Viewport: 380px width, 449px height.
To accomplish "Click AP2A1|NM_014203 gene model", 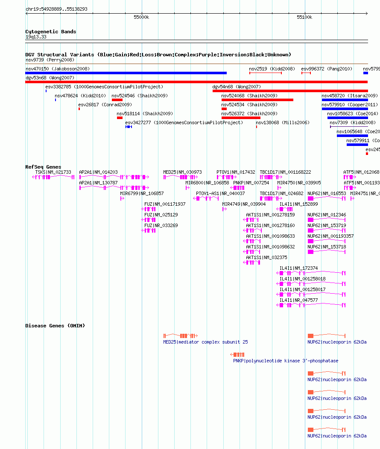I will pyautogui.click(x=114, y=177).
